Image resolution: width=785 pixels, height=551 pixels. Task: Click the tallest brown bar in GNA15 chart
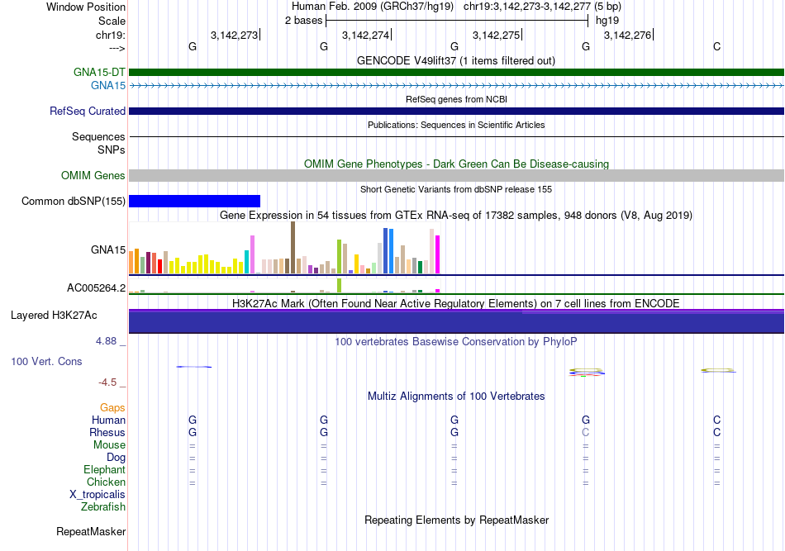point(293,248)
